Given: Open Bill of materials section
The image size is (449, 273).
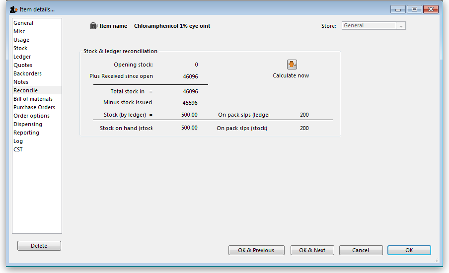Looking at the screenshot, I should click(33, 99).
